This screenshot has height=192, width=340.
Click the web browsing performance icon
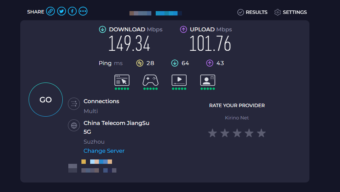[122, 80]
